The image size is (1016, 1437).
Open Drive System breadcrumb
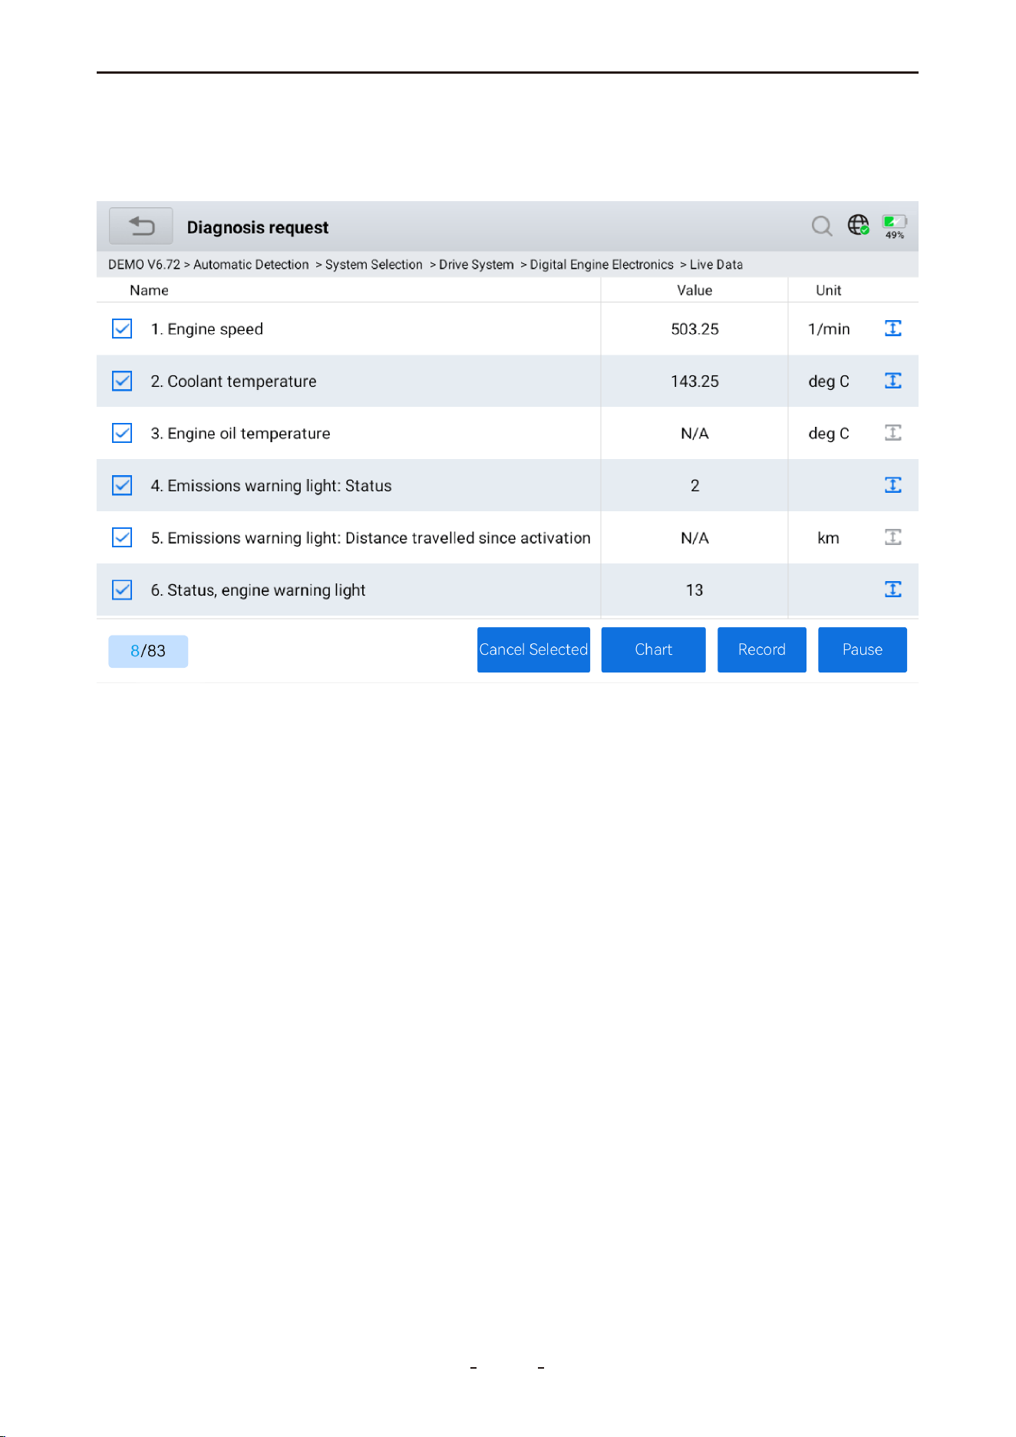[x=477, y=265]
